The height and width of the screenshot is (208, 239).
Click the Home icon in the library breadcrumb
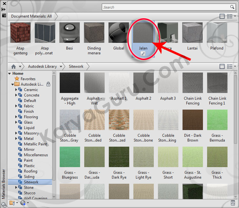[13, 66]
